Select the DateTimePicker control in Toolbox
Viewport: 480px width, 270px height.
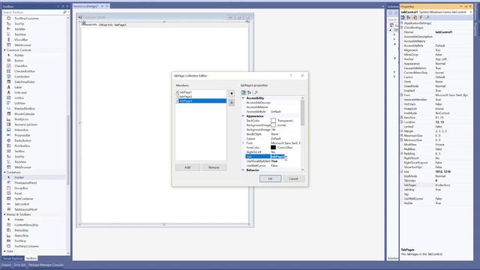25,82
